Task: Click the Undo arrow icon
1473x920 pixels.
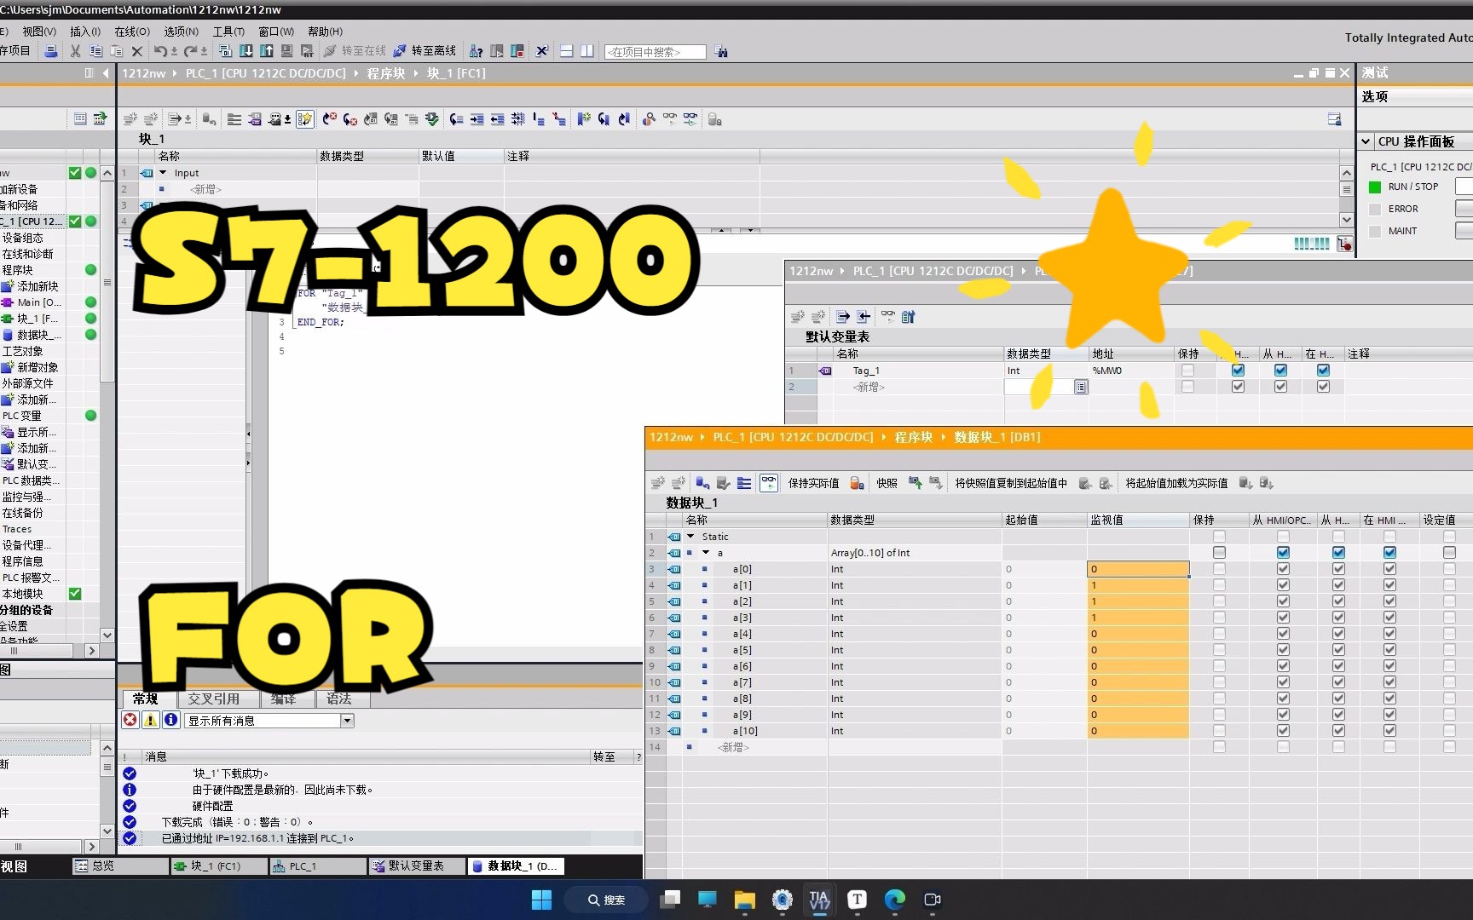Action: (x=159, y=51)
